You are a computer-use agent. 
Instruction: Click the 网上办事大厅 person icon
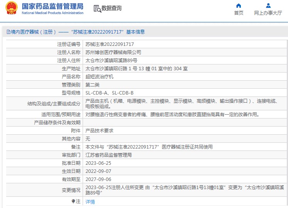click(x=268, y=6)
